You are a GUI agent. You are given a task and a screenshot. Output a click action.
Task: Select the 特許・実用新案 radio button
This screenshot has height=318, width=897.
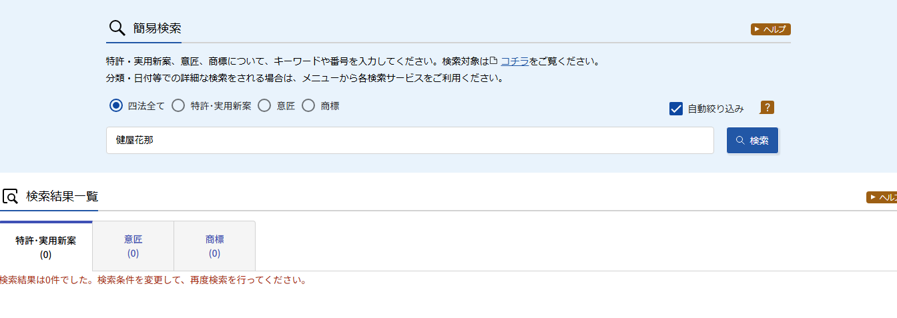(x=178, y=105)
